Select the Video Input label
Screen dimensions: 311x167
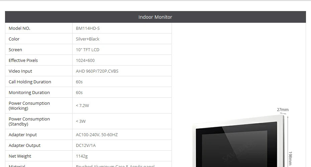pyautogui.click(x=20, y=71)
